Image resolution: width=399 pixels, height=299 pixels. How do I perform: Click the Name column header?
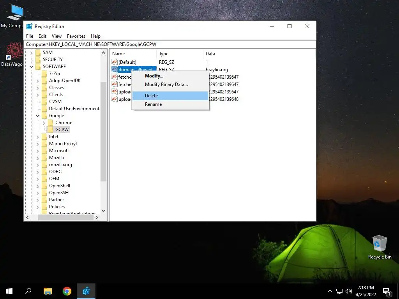133,54
